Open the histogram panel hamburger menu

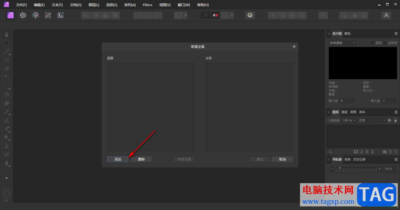coord(396,33)
